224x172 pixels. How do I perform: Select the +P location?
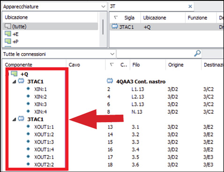15,41
